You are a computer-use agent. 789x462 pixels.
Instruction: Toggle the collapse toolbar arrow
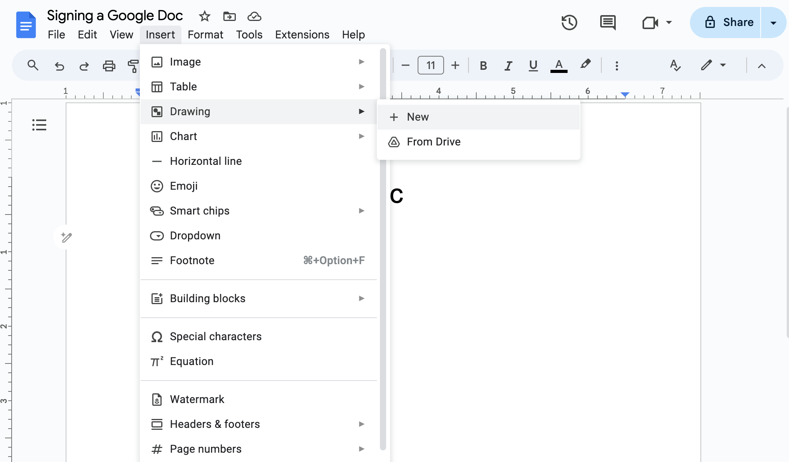[763, 66]
